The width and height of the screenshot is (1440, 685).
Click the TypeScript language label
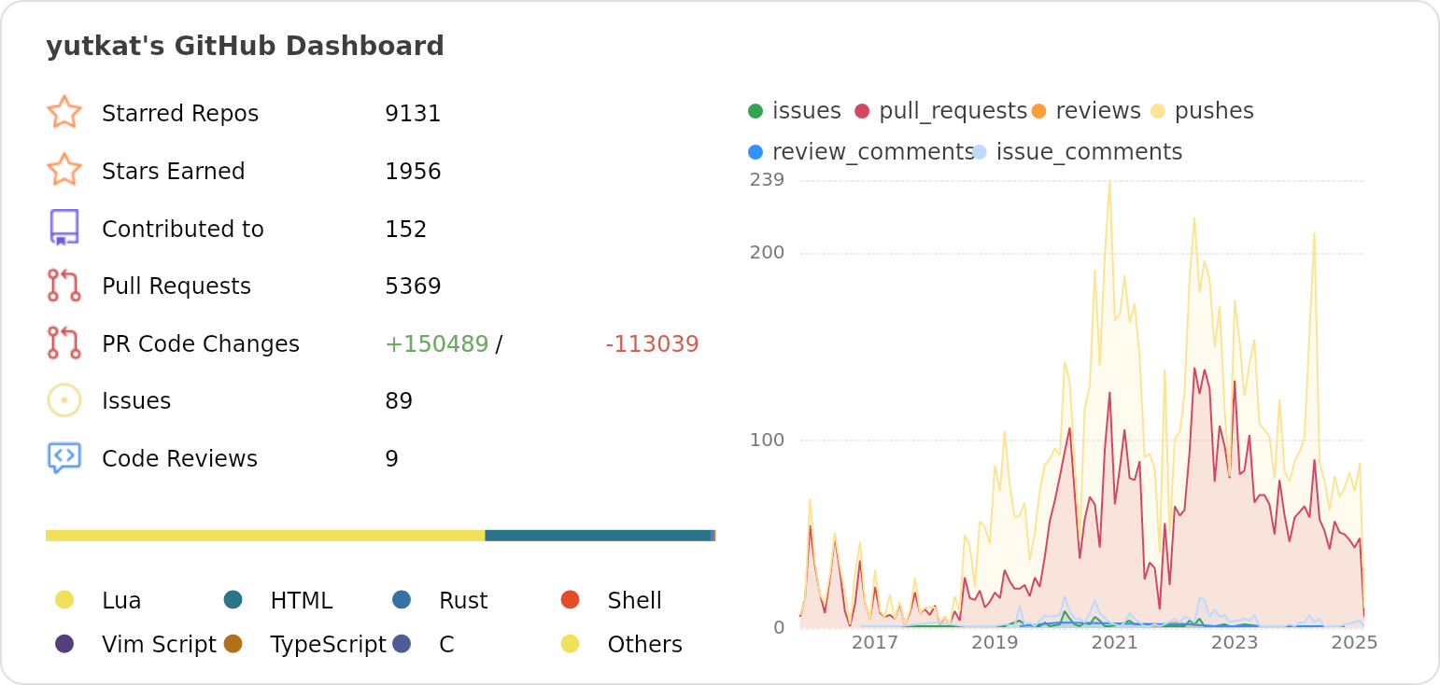(x=328, y=645)
